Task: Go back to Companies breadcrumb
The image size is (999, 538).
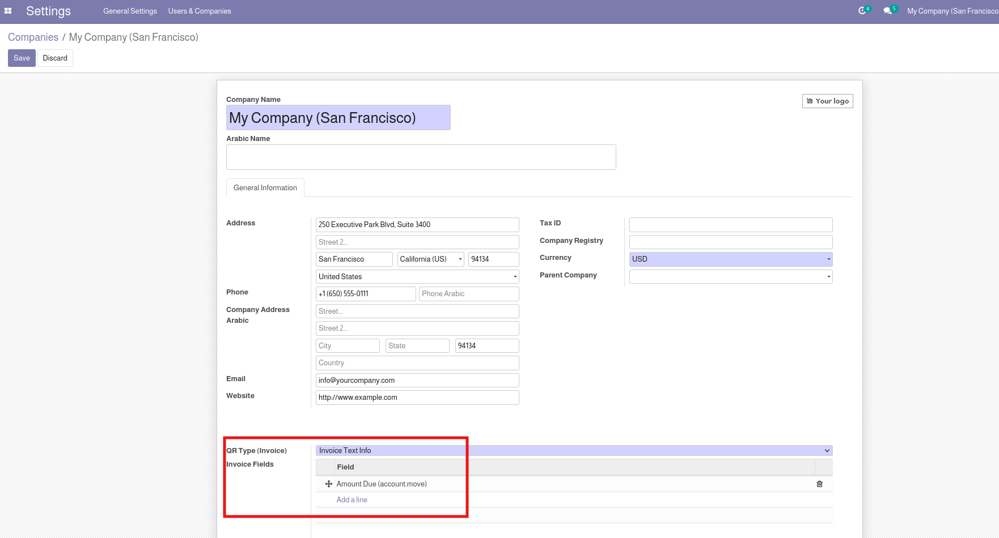Action: (x=33, y=37)
